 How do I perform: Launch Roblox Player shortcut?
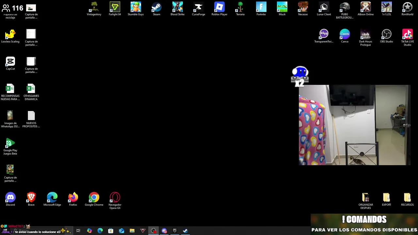(219, 9)
